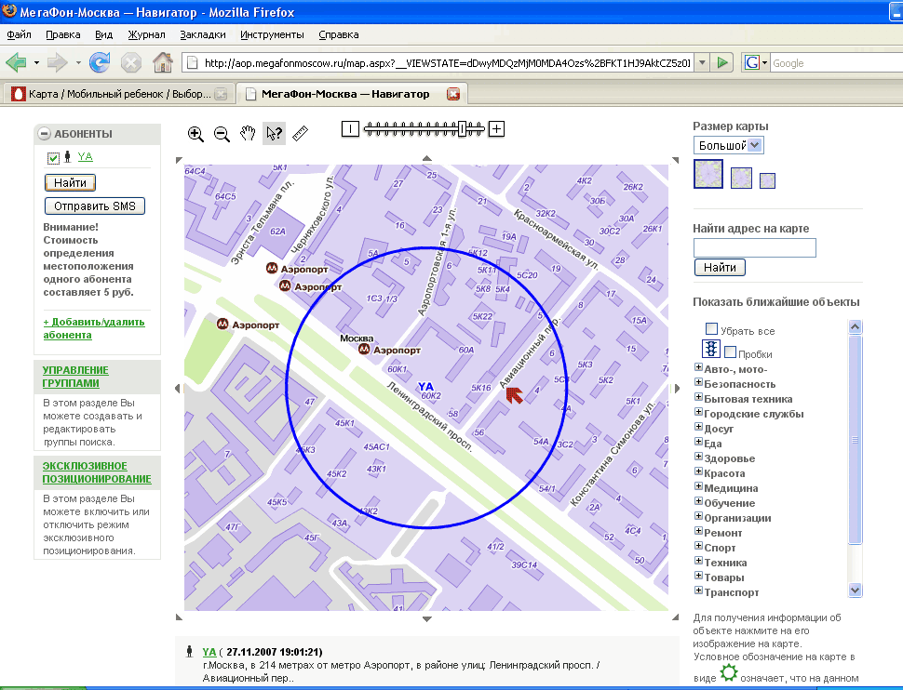Open the Правка menu

click(x=62, y=34)
